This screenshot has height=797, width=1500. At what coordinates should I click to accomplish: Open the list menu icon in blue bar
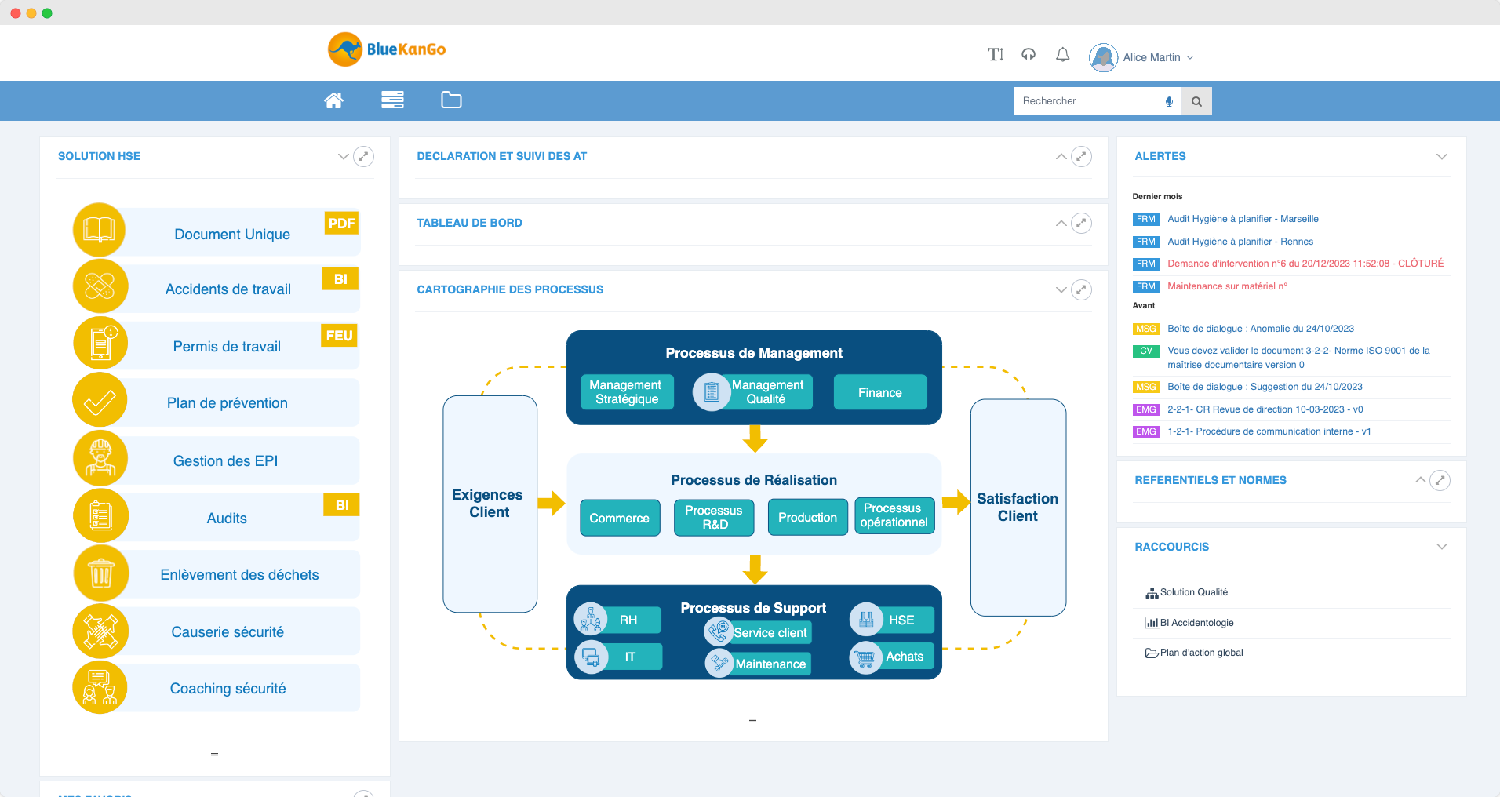coord(392,100)
